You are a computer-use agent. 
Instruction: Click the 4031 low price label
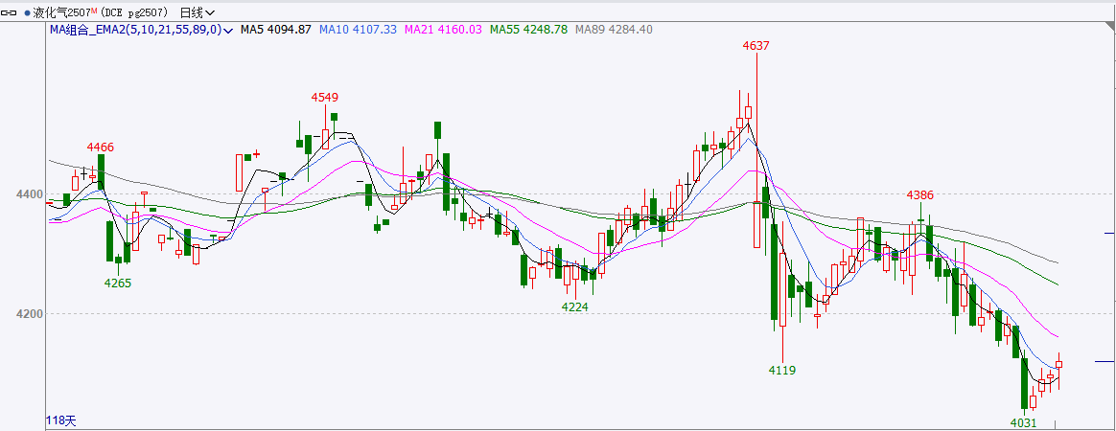pos(1023,423)
